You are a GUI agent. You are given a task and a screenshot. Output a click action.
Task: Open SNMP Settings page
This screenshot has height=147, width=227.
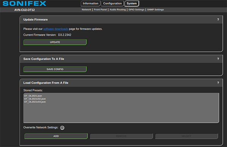[155, 10]
